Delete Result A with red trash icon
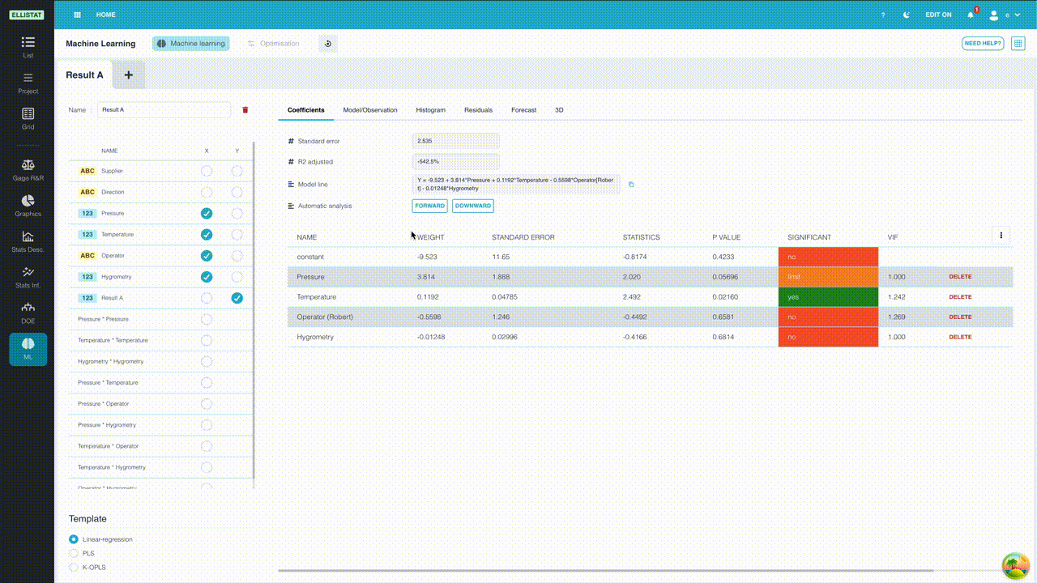 coord(245,109)
